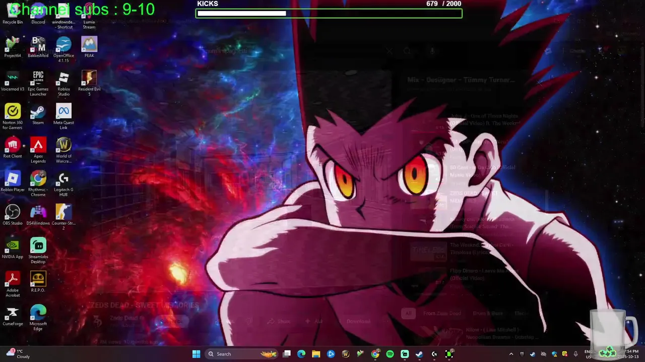Open Spotify from the taskbar
The image size is (645, 362).
click(390, 354)
